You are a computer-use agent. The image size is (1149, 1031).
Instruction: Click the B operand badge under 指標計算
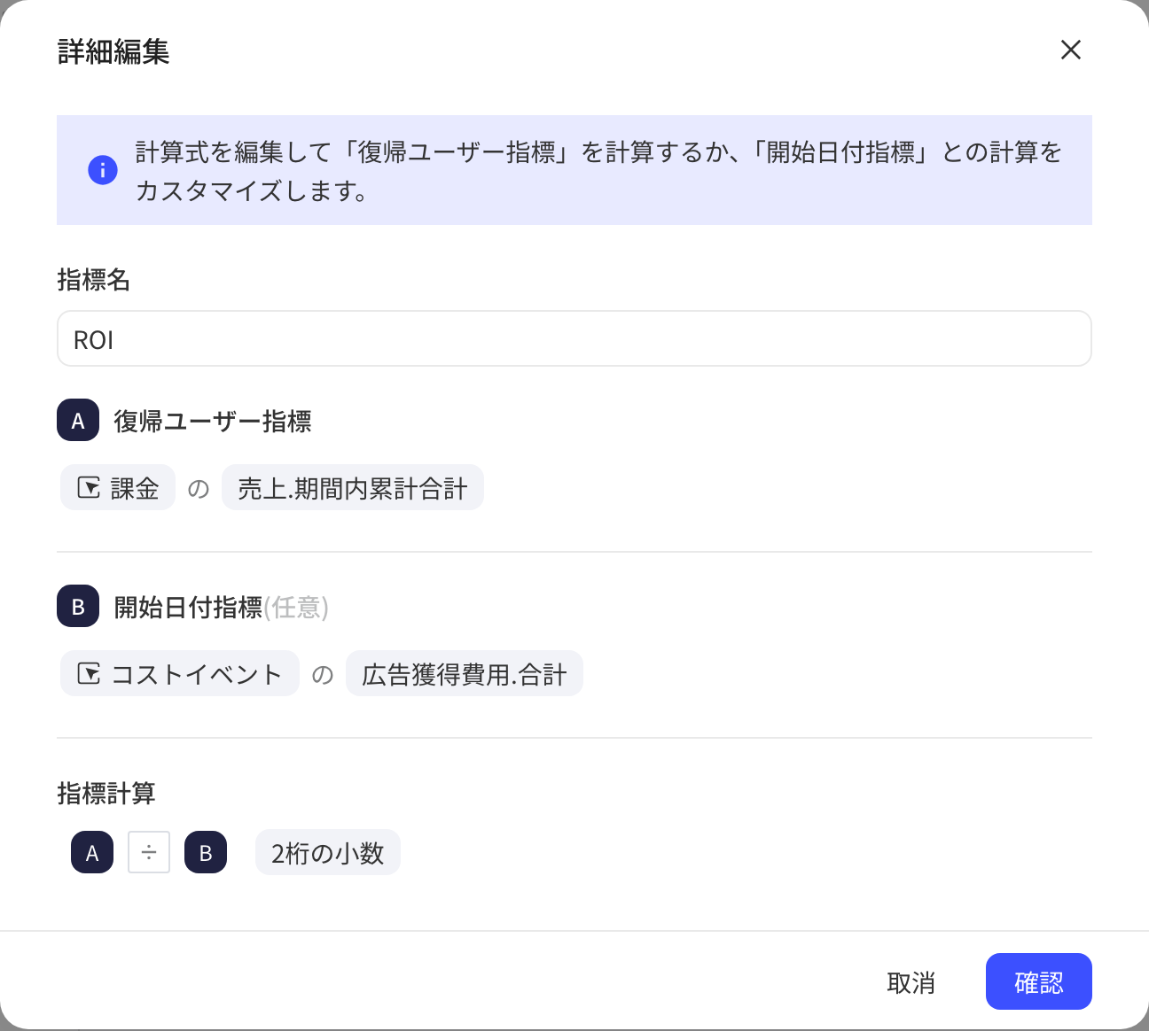pos(206,852)
